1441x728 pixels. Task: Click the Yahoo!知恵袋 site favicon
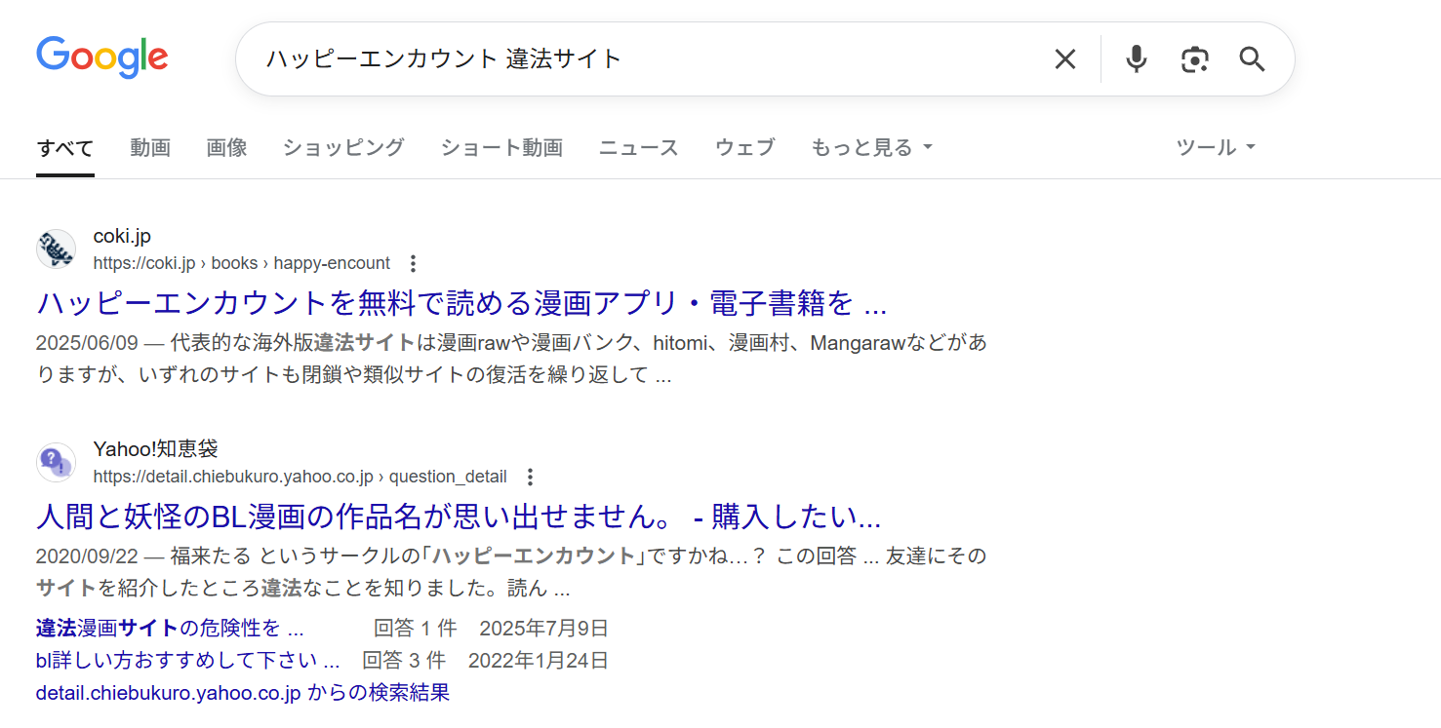pyautogui.click(x=56, y=463)
